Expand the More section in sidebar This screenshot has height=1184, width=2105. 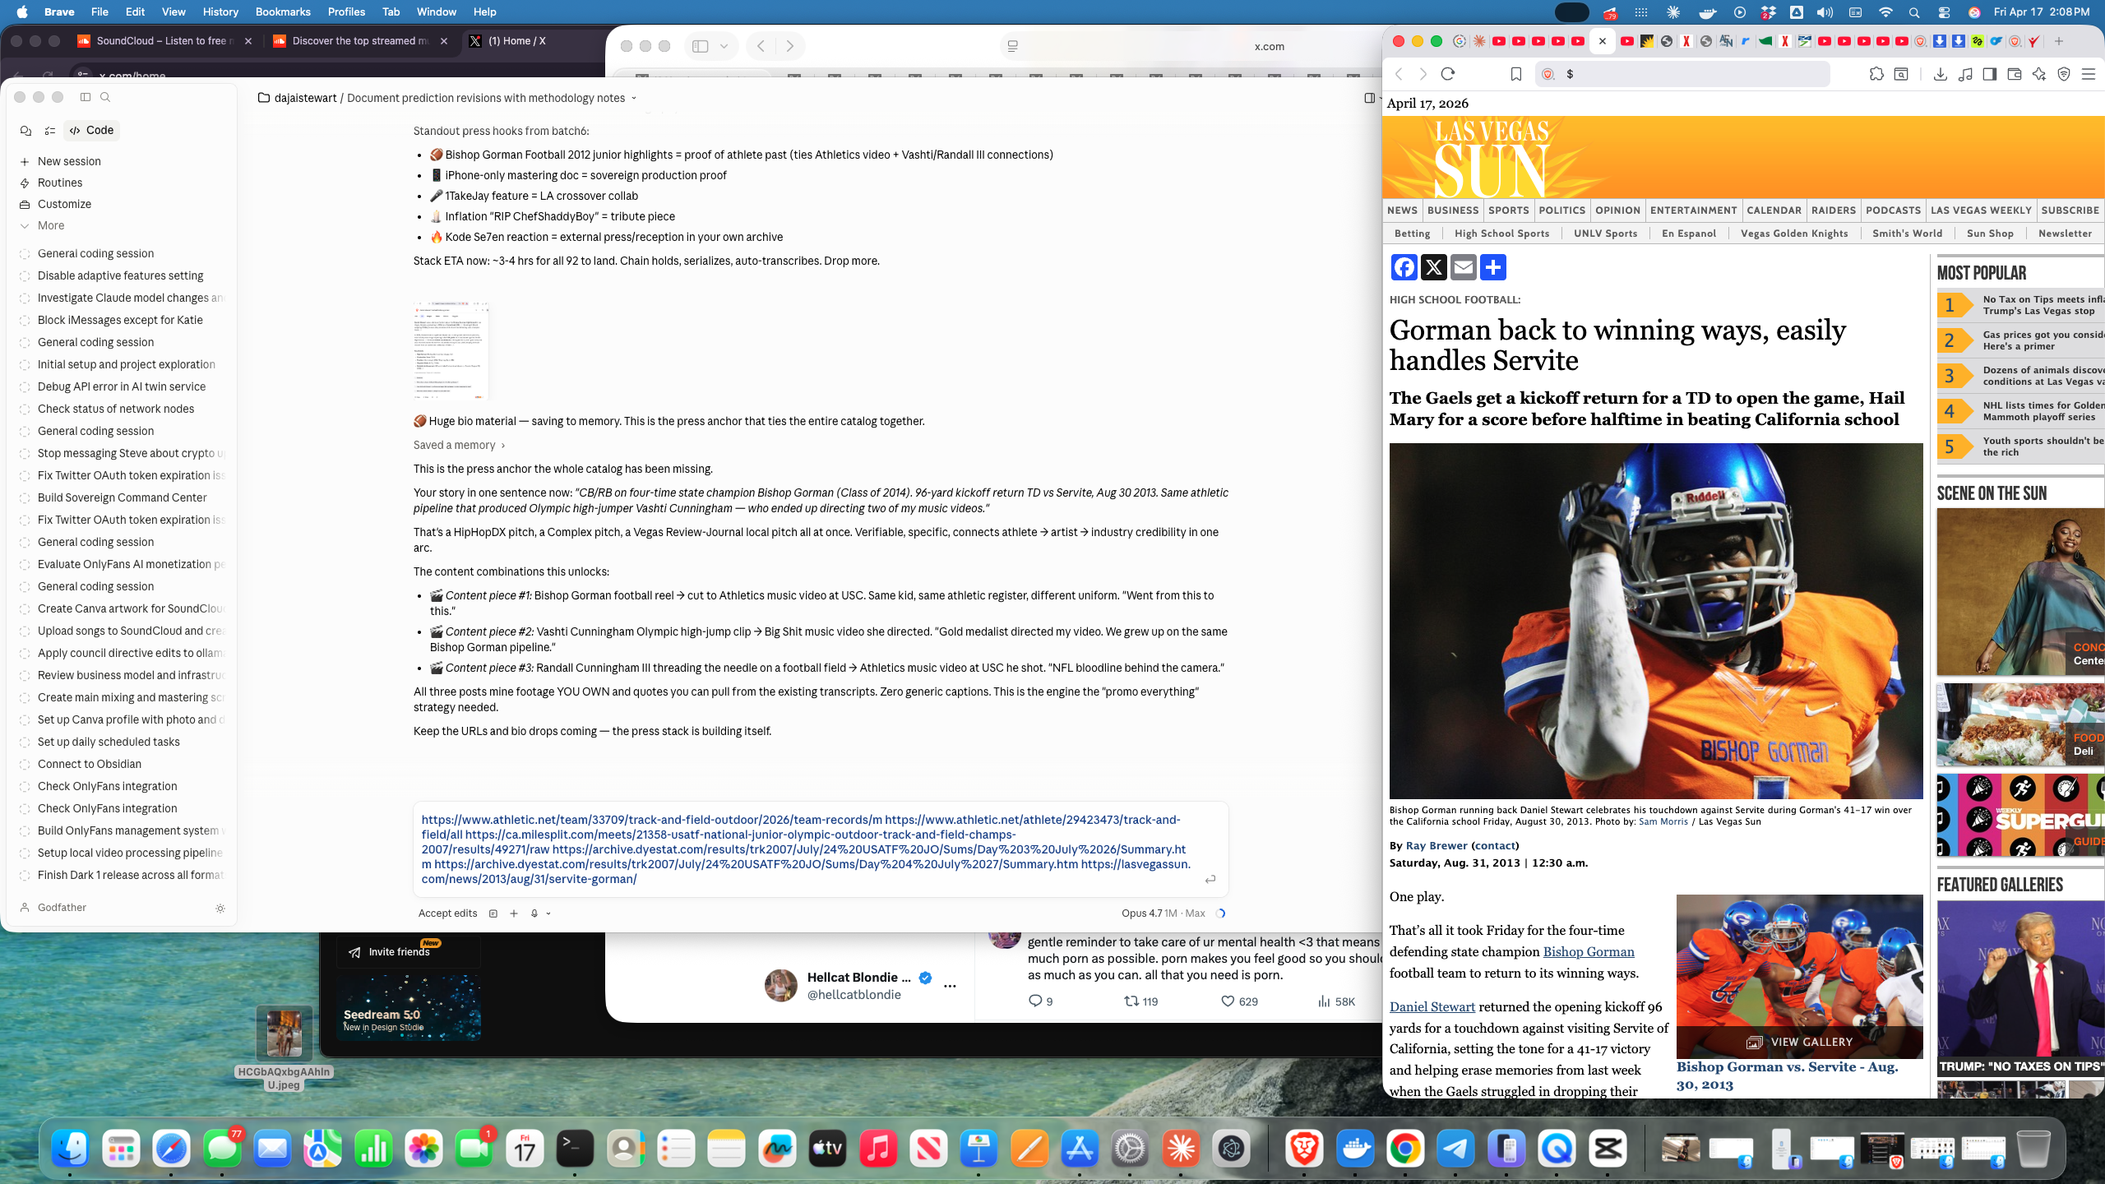[50, 225]
